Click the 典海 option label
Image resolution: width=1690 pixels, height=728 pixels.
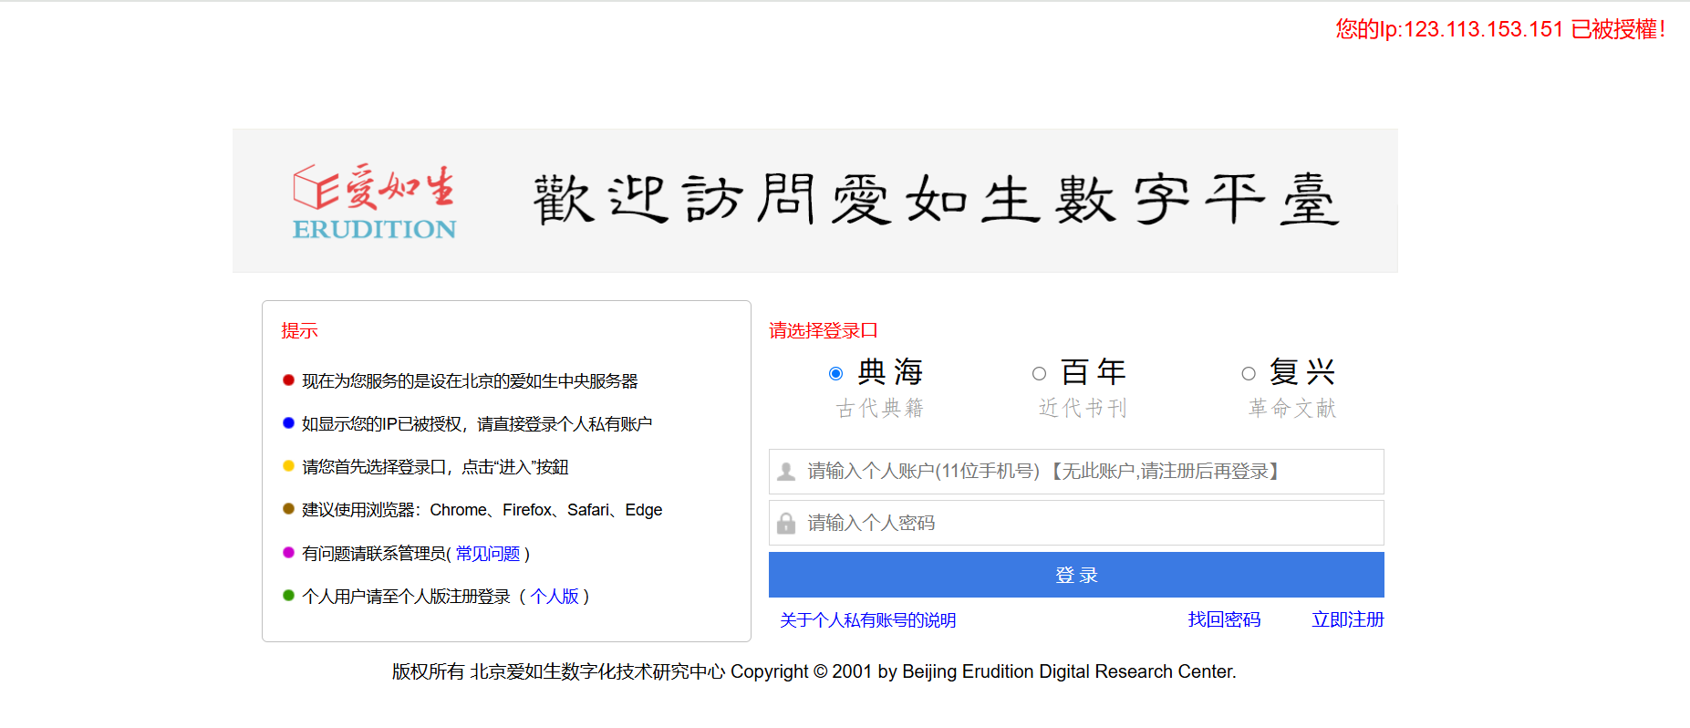pos(891,372)
